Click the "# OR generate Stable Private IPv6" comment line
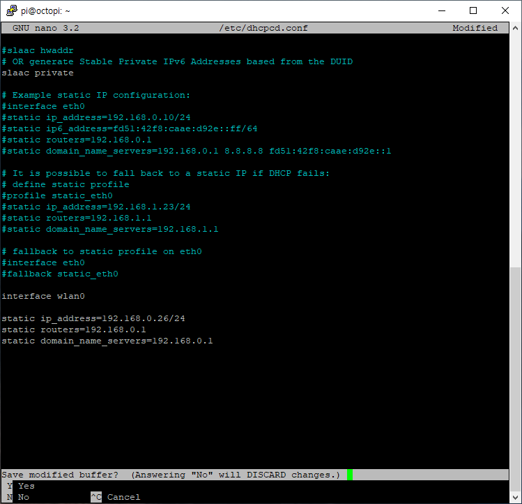Viewport: 522px width, 504px height. click(x=177, y=61)
